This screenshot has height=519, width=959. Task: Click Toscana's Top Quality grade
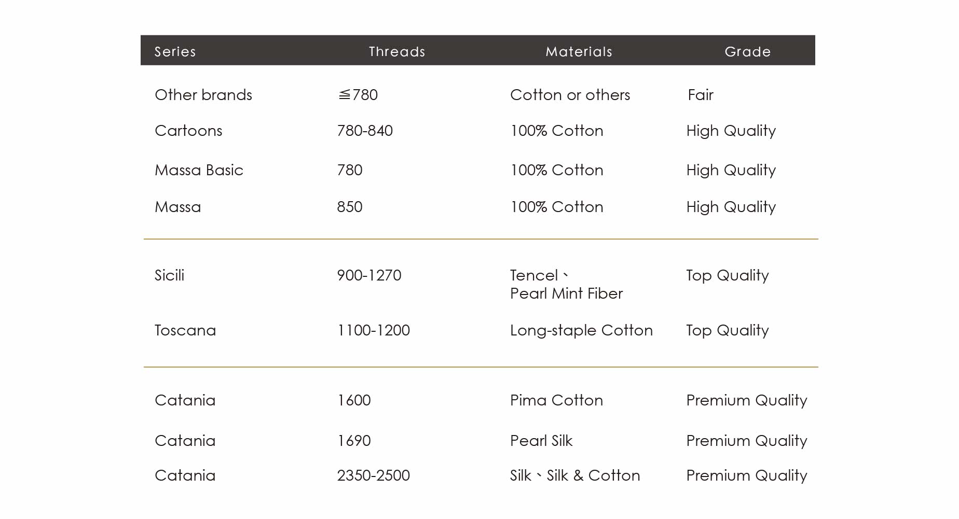[728, 331]
